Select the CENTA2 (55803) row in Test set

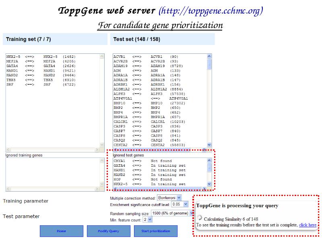[x=149, y=145]
